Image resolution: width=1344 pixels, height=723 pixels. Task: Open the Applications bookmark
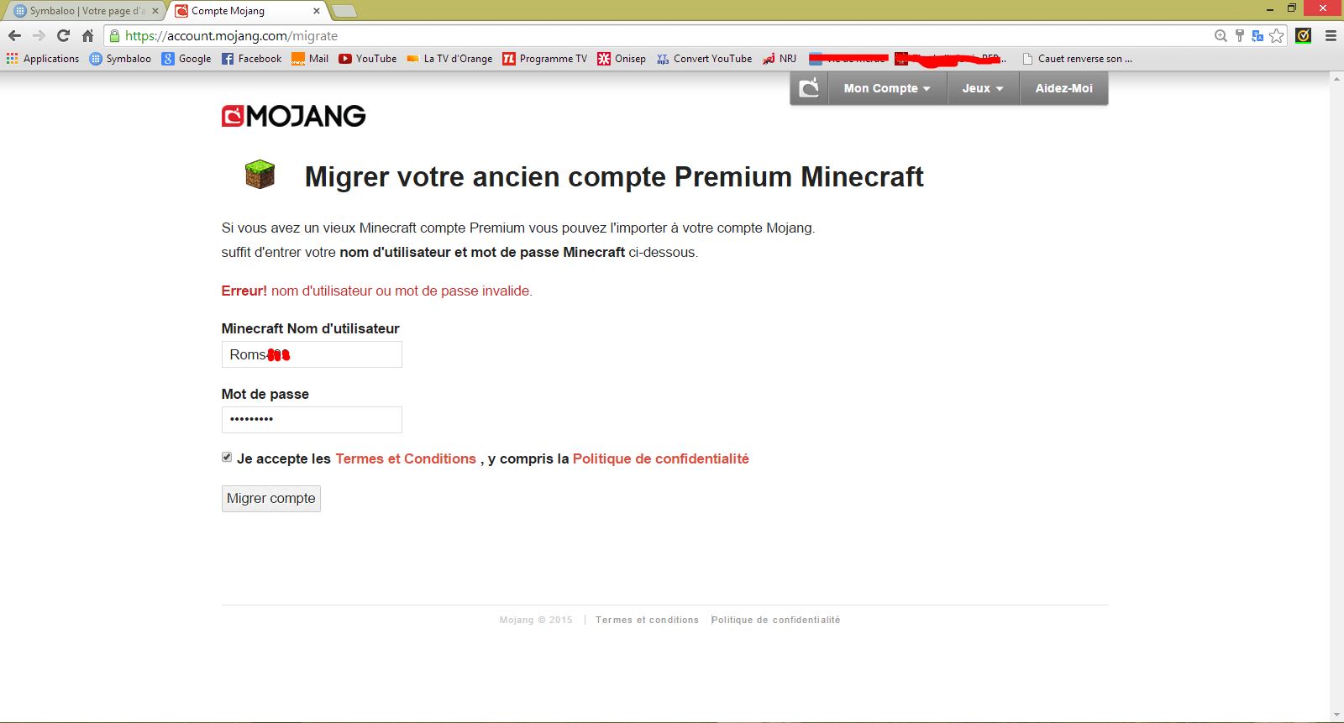(43, 59)
